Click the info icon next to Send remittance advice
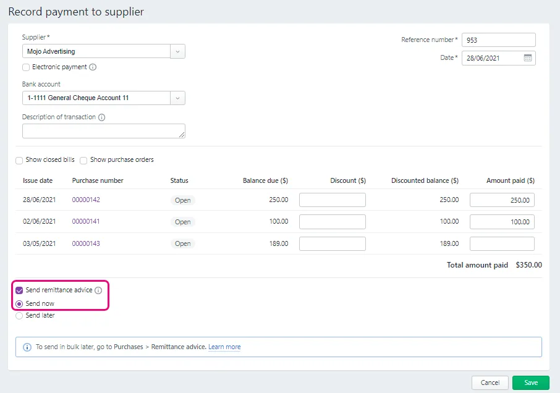The height and width of the screenshot is (393, 560). [98, 290]
